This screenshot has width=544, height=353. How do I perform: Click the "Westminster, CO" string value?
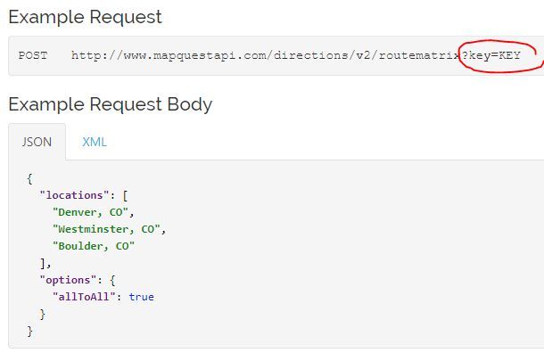[106, 229]
